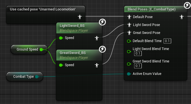Viewport: 191px width, 104px height.
Task: Click GreatSword_BS output pose pin
Action: click(x=97, y=65)
